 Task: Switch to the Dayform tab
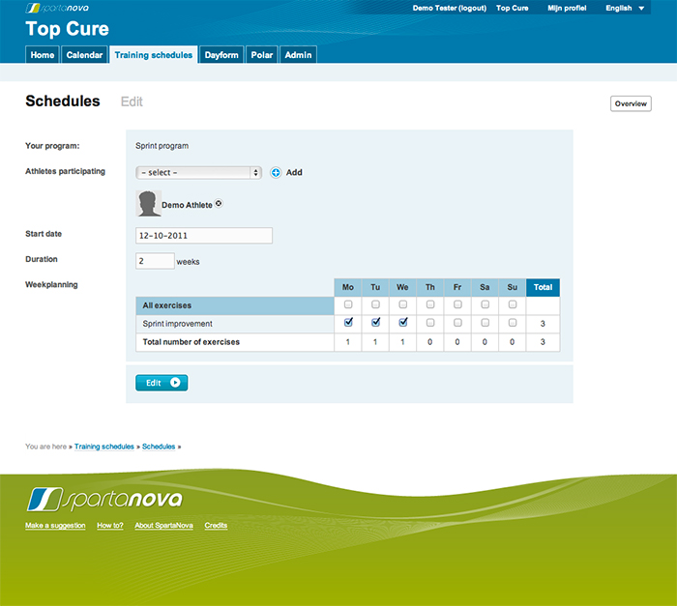(x=221, y=55)
